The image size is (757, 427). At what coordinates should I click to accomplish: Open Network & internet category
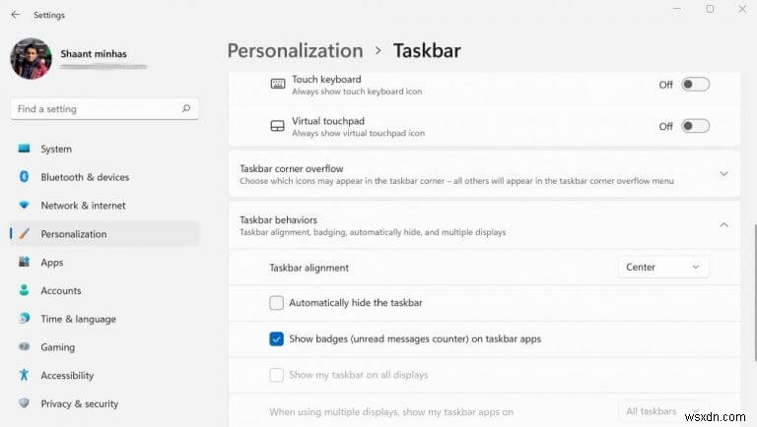[x=104, y=206]
